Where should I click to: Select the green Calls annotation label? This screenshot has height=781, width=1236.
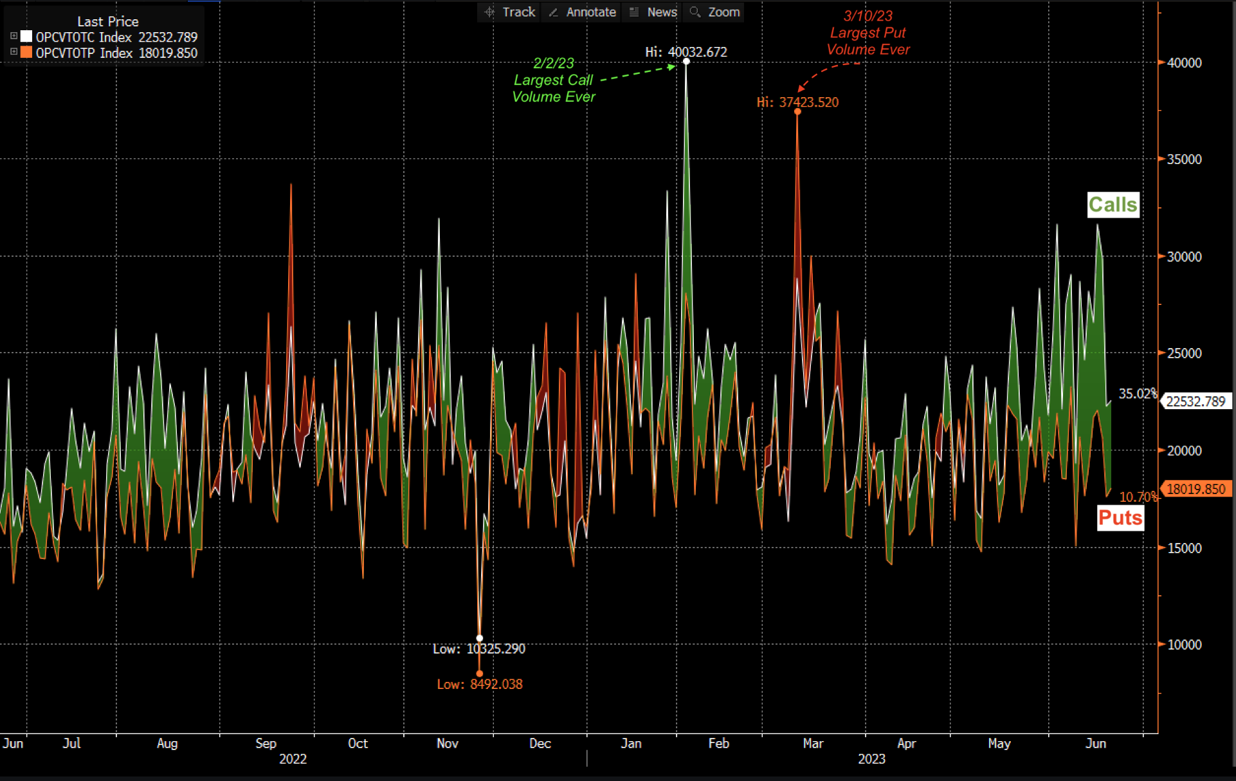[x=1113, y=205]
